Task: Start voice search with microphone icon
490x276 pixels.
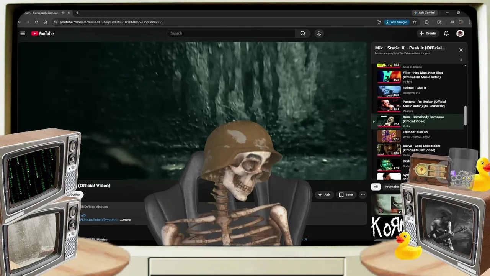Action: 319,33
